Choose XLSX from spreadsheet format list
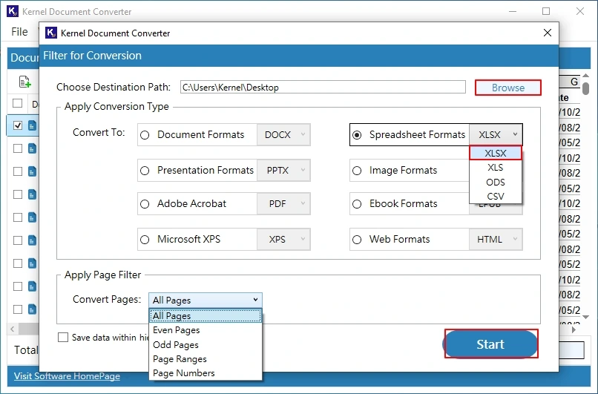Screen dimensions: 598x394 pos(496,153)
